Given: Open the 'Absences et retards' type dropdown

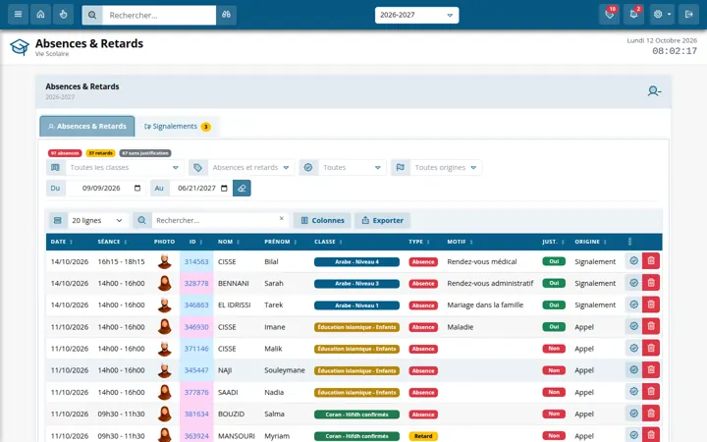Looking at the screenshot, I should click(x=251, y=167).
